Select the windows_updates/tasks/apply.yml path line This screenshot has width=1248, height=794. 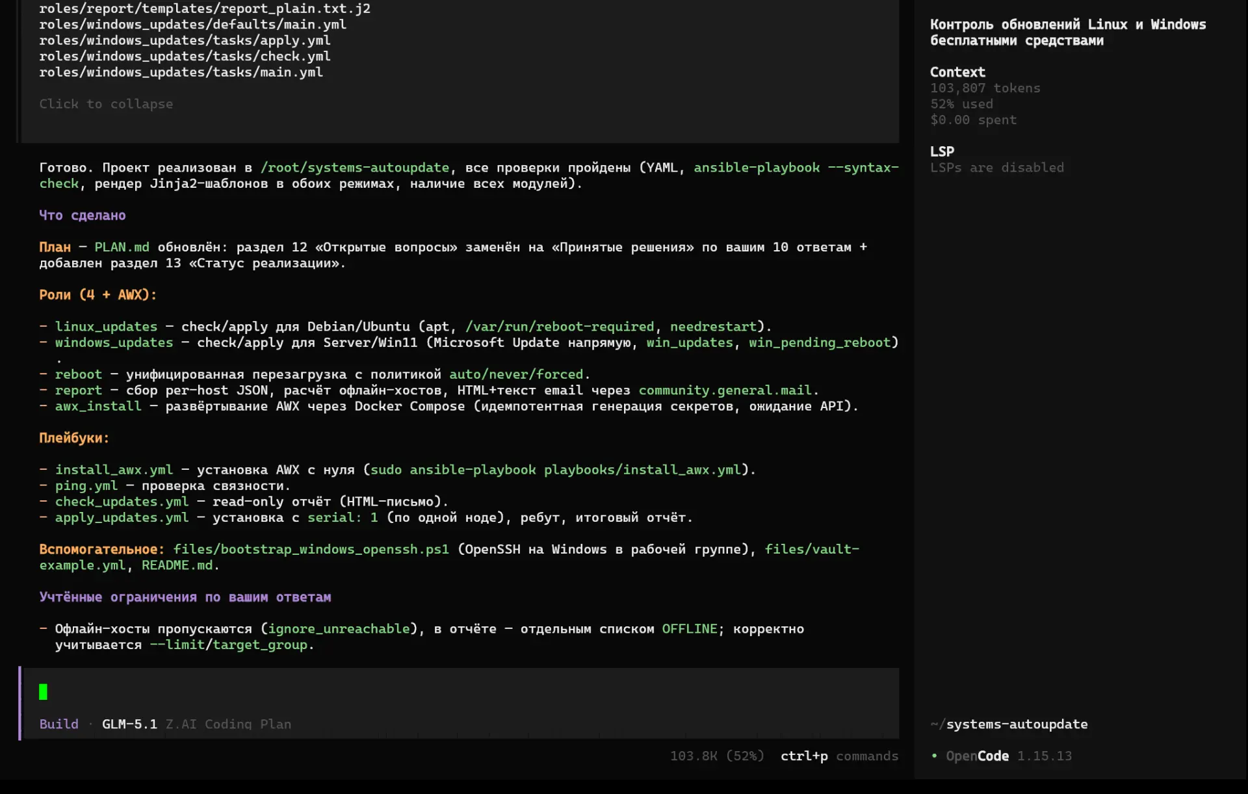point(185,40)
